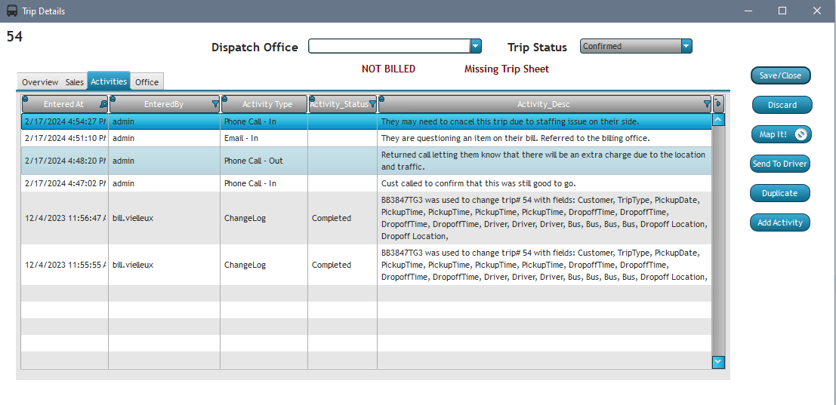
Task: Click the pin icon on Activity Type header
Action: [x=224, y=99]
